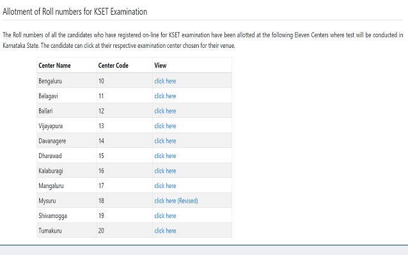Select the Kalaburagi 'click here' link
The height and width of the screenshot is (255, 408).
click(165, 171)
